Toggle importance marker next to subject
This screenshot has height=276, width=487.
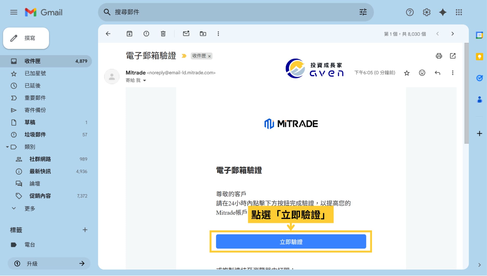pos(184,56)
